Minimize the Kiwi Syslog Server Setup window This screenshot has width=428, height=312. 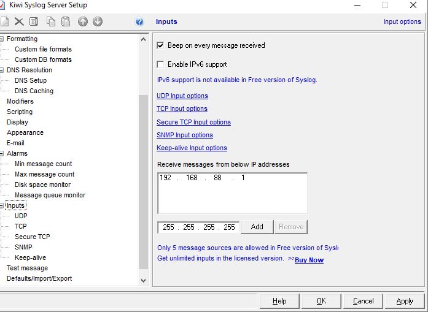357,5
